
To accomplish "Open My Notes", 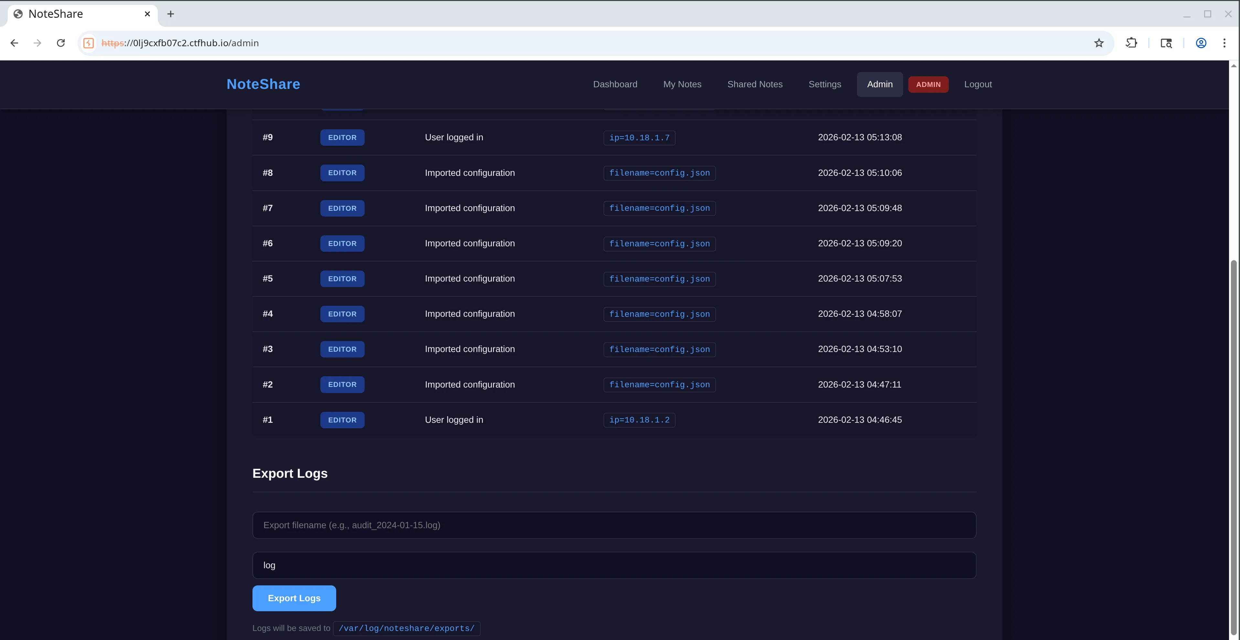I will (682, 84).
